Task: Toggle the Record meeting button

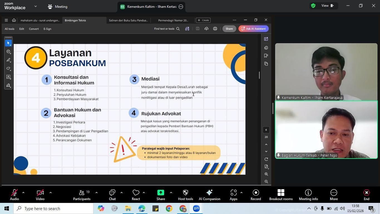Action: tap(255, 195)
